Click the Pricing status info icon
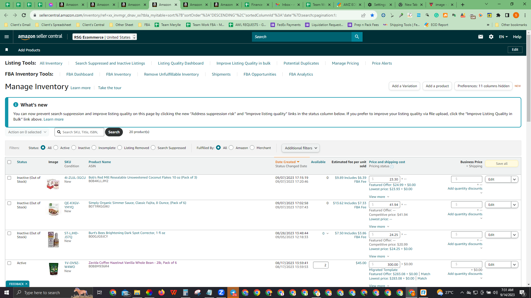 (392, 166)
